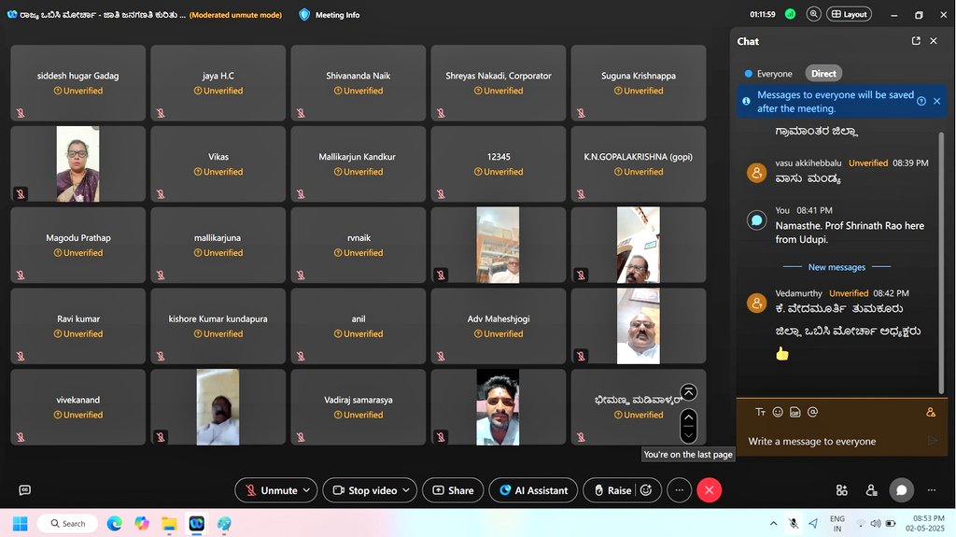Open the AI Assistant

click(533, 490)
